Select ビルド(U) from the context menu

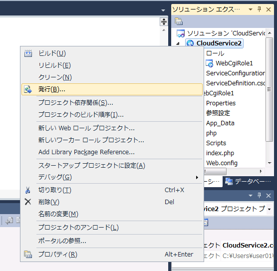[x=112, y=53]
